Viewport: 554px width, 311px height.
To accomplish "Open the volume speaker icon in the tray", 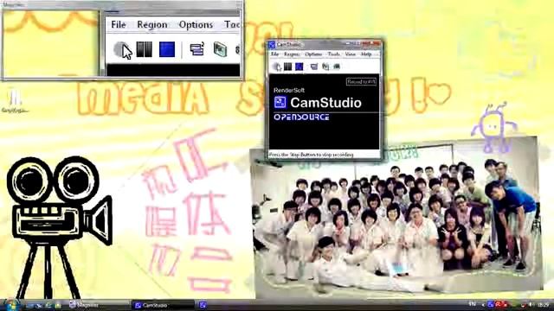I will [x=531, y=305].
